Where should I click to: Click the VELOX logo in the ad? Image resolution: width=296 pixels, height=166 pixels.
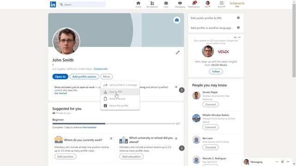(x=223, y=52)
